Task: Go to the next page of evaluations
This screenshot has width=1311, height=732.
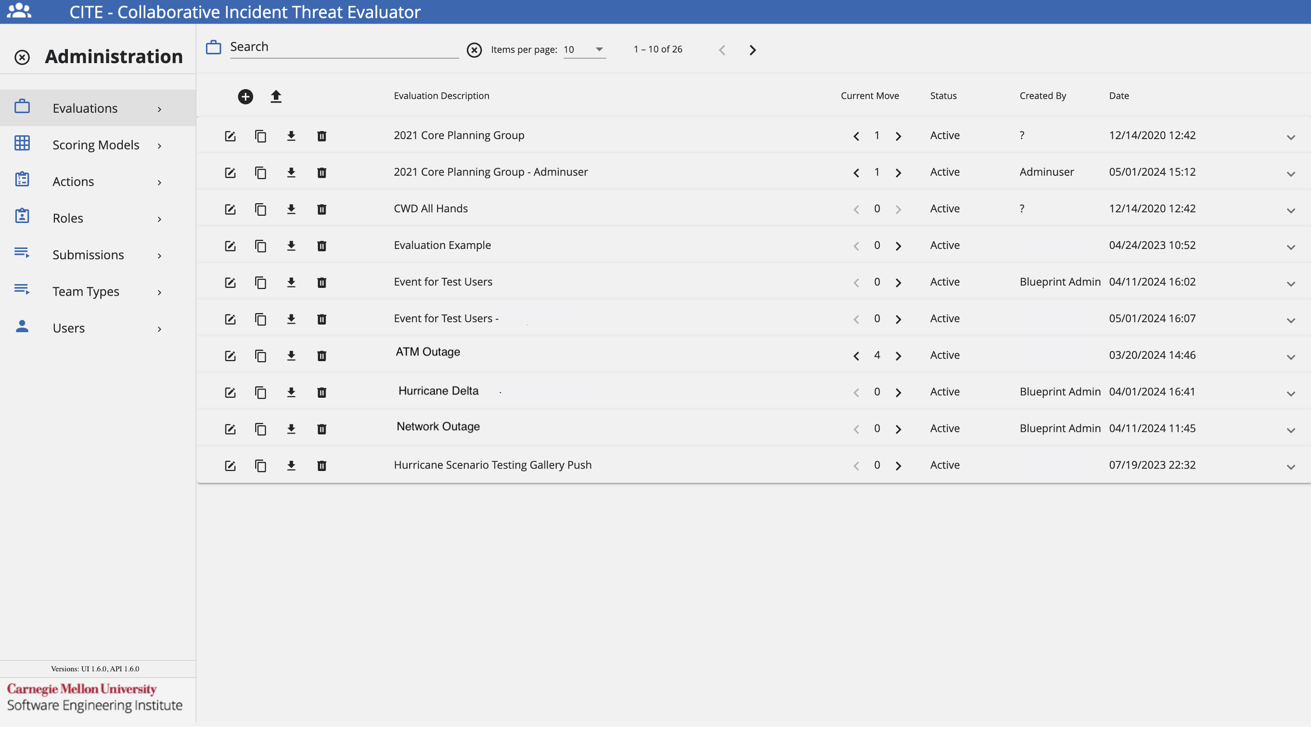Action: pyautogui.click(x=752, y=50)
